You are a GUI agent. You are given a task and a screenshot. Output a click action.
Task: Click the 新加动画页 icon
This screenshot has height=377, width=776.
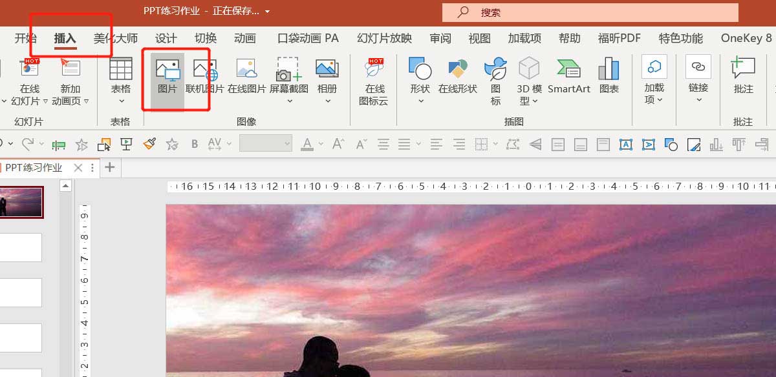tap(70, 68)
